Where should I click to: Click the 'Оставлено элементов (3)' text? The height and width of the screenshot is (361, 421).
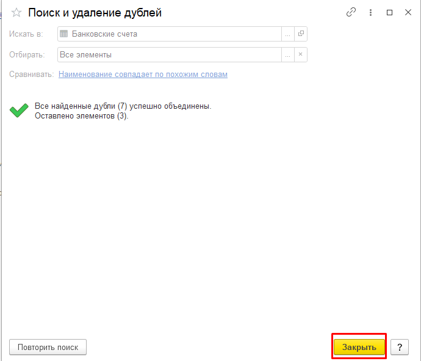[x=81, y=115]
